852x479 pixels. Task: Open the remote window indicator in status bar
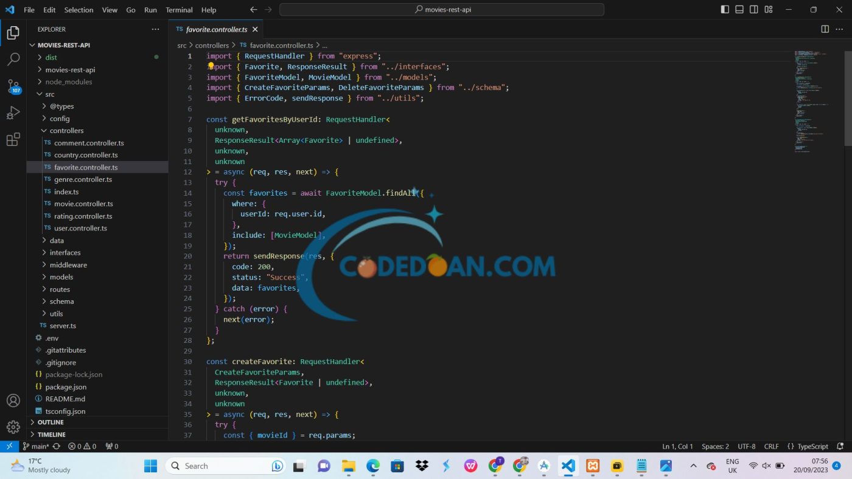click(9, 446)
